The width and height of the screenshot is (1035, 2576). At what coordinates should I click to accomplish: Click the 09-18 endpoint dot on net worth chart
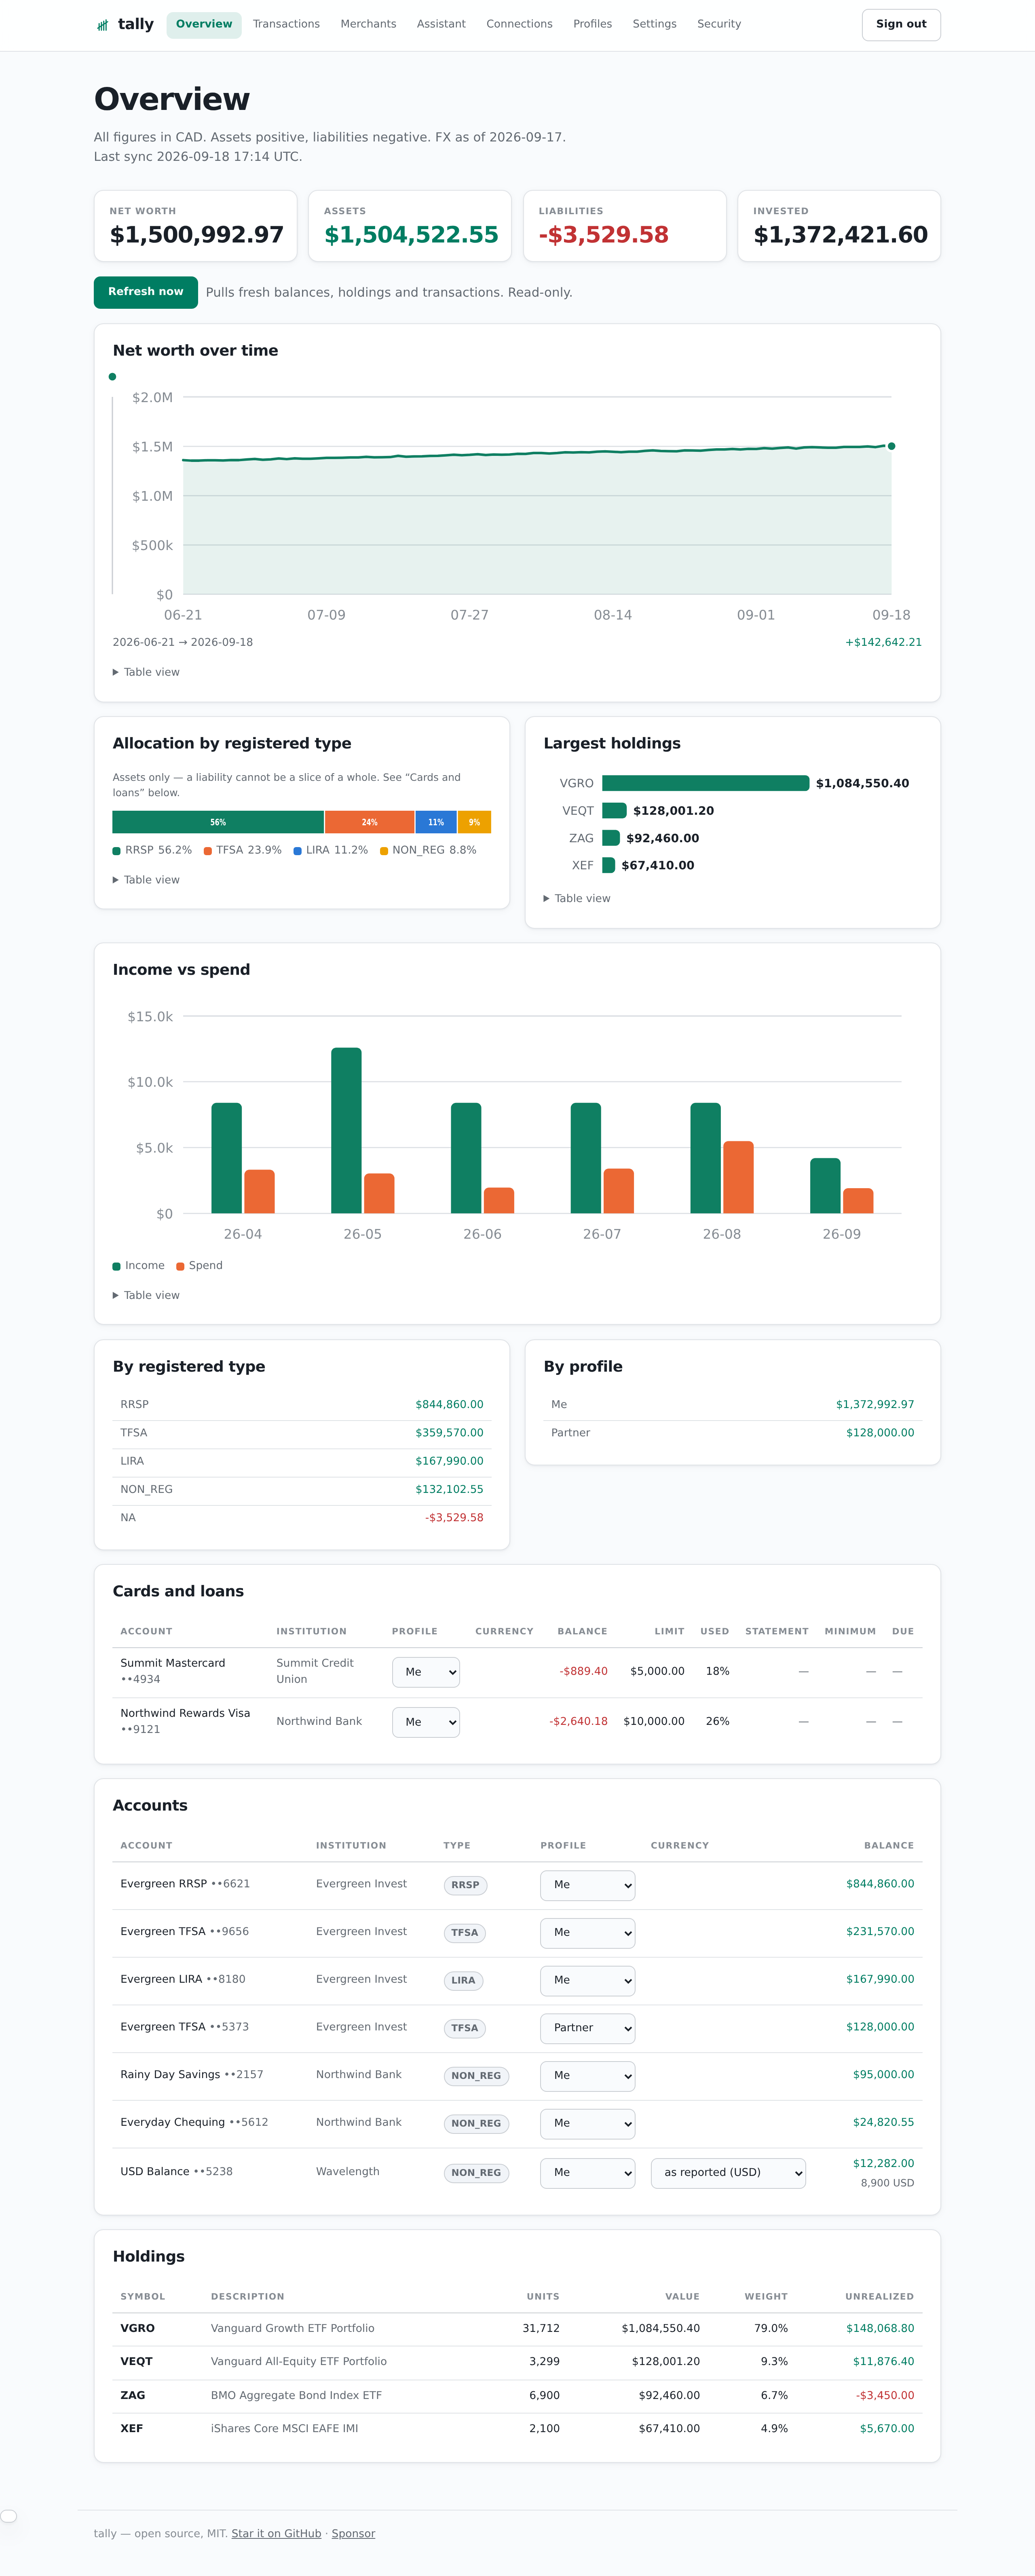coord(891,446)
